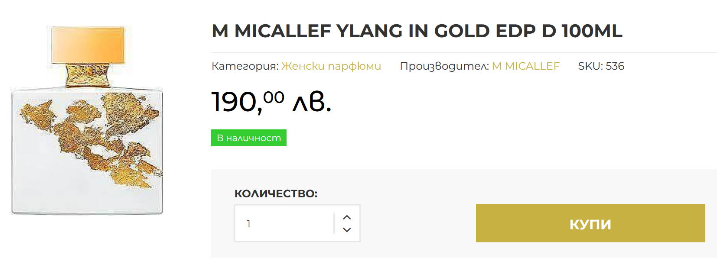Click the Производител label
717x267 pixels.
pos(444,66)
